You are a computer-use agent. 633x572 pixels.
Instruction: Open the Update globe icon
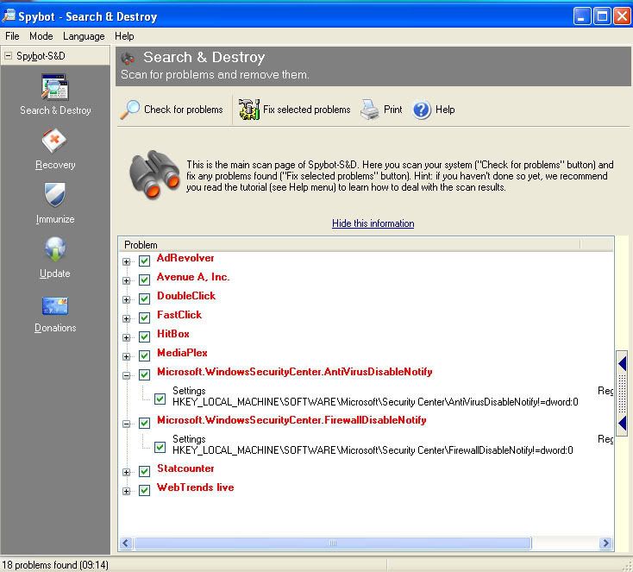coord(55,249)
